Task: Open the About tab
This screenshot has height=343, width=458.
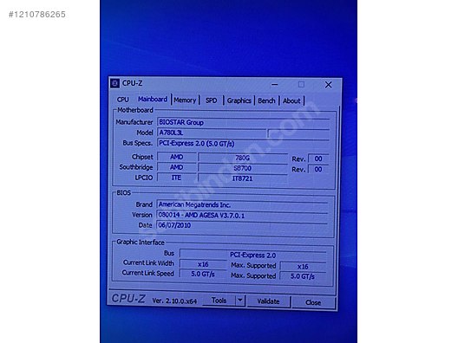Action: 291,101
